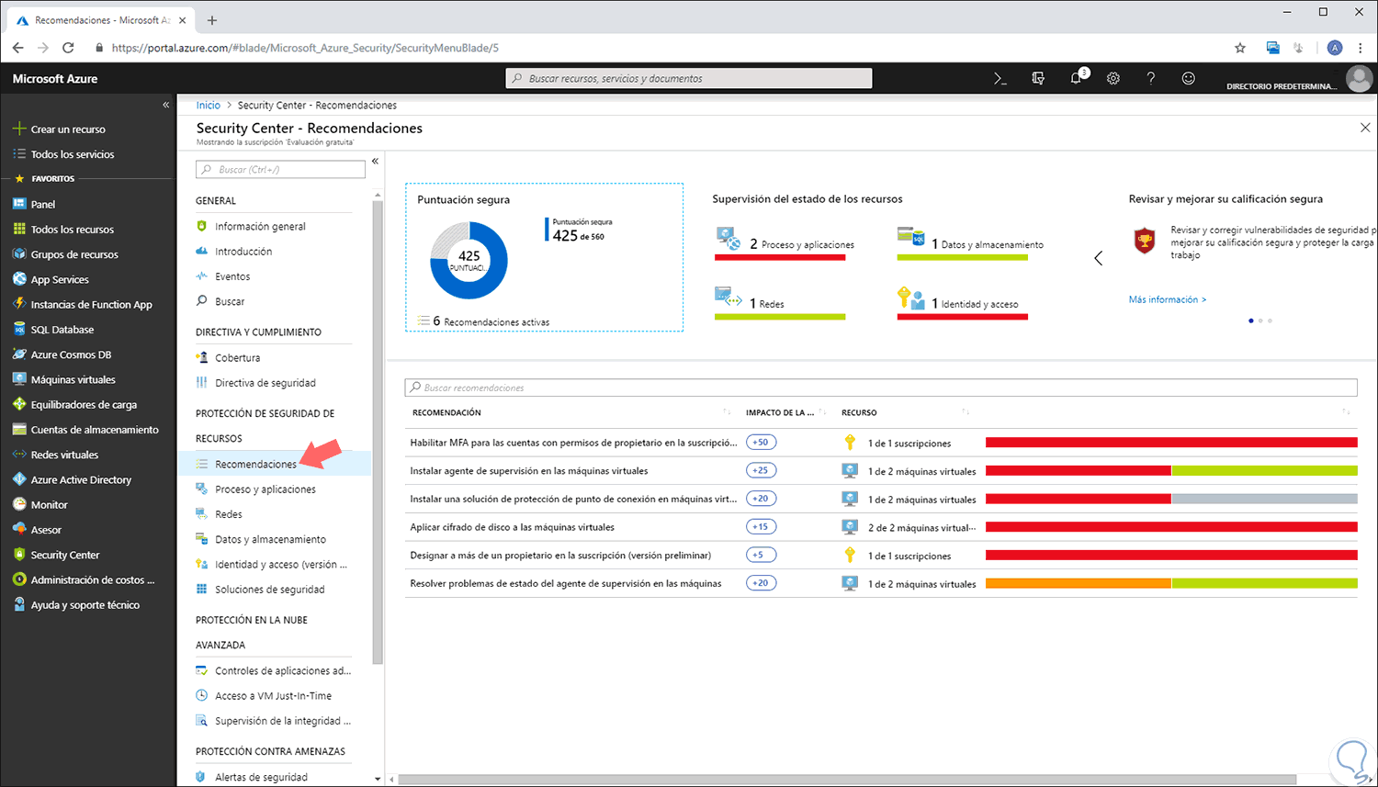Click the SQL Database sidebar icon

point(19,330)
